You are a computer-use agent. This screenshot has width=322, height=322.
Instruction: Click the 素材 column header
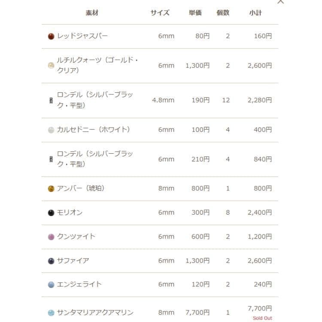point(92,13)
